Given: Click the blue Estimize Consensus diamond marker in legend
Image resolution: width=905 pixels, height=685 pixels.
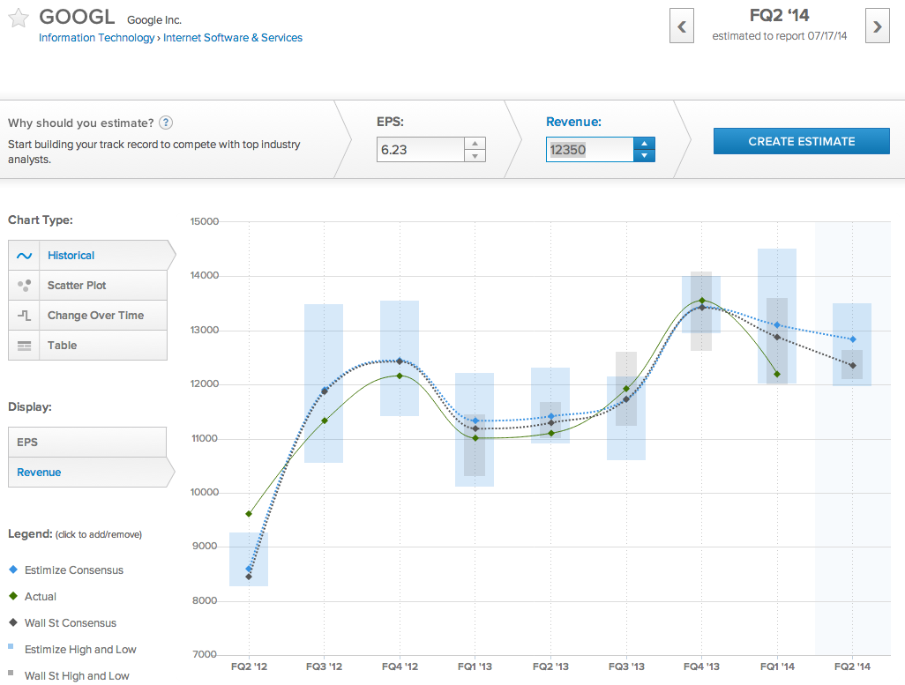Looking at the screenshot, I should click(x=13, y=570).
